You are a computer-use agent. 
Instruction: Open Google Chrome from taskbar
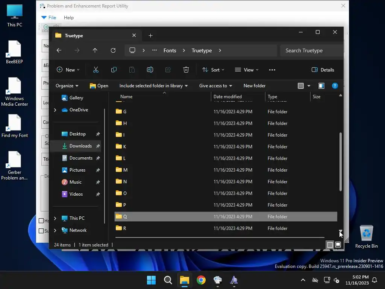coord(201,280)
